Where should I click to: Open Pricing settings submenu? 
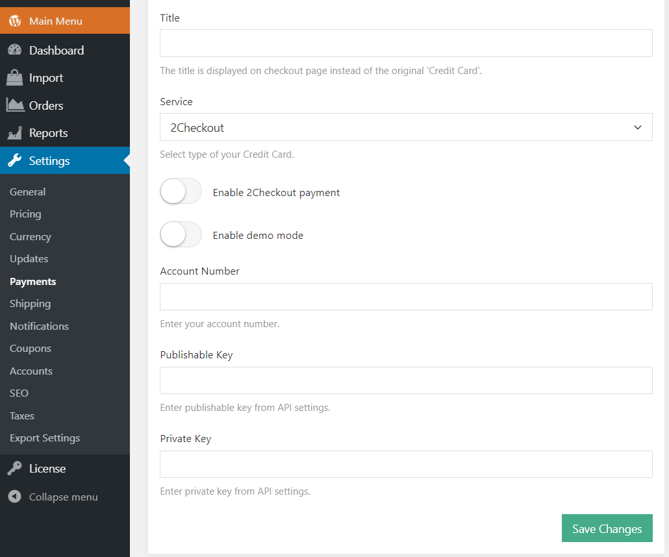point(25,214)
